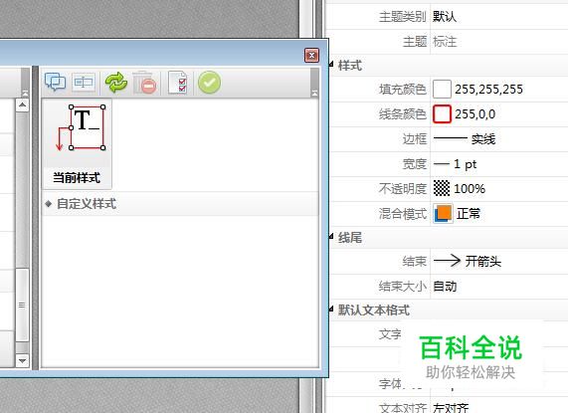568x413 pixels.
Task: Click the 主题类别 默认 value
Action: [x=444, y=17]
